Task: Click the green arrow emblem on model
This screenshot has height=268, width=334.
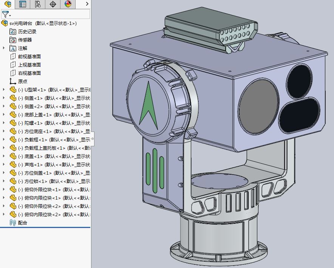Action: [148, 106]
